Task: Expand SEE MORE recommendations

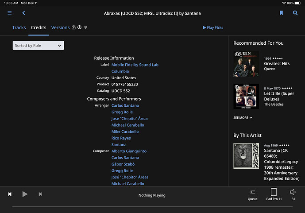Action: [243, 118]
